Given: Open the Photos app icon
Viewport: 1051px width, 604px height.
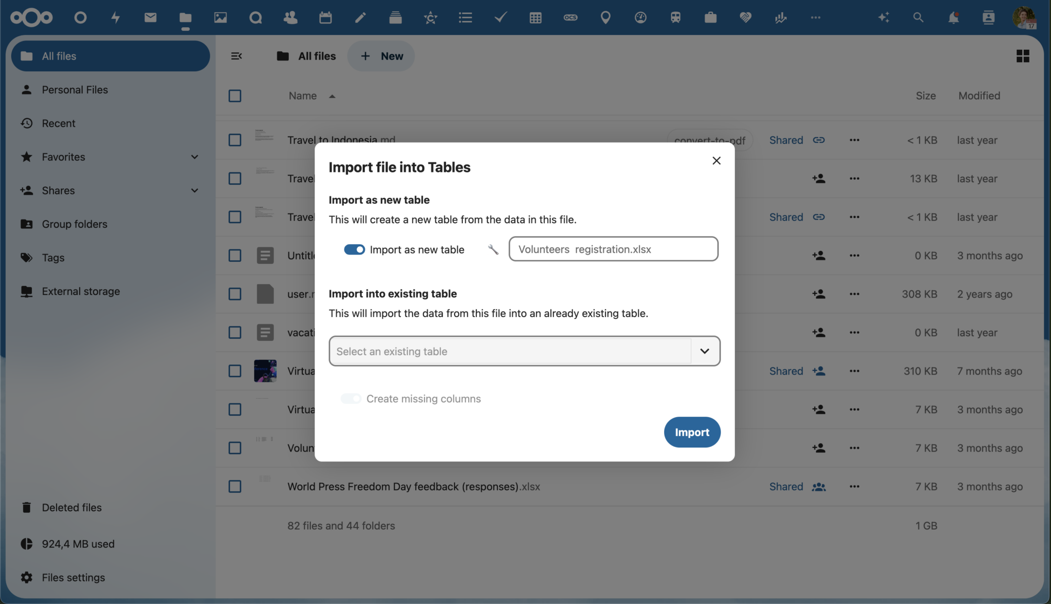Looking at the screenshot, I should pyautogui.click(x=220, y=17).
